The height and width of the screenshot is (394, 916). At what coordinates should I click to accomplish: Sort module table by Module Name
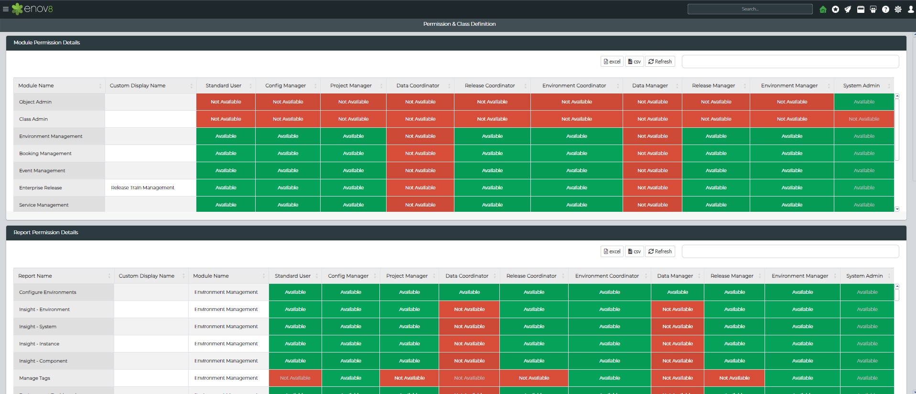coord(59,86)
